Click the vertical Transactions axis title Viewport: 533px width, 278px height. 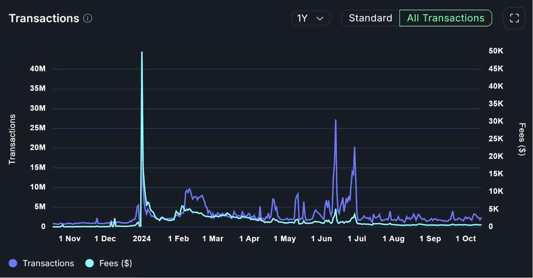[x=12, y=139]
